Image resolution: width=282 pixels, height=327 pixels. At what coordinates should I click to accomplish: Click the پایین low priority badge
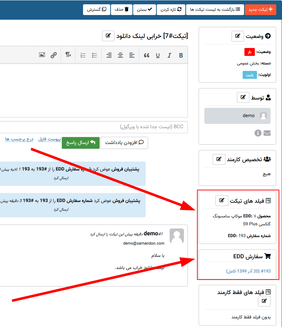click(x=250, y=75)
